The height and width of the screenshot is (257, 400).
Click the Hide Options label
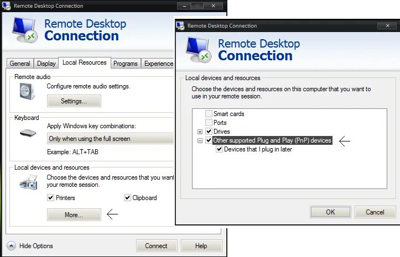click(36, 246)
